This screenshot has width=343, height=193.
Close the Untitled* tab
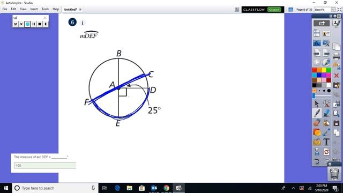pos(80,10)
